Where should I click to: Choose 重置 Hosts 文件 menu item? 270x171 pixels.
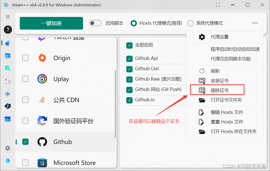[x=225, y=122]
